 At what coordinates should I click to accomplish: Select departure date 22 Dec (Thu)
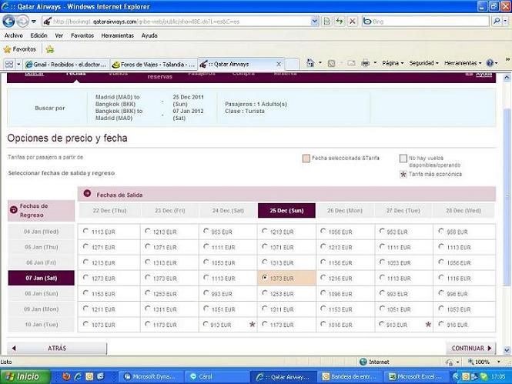pyautogui.click(x=109, y=211)
